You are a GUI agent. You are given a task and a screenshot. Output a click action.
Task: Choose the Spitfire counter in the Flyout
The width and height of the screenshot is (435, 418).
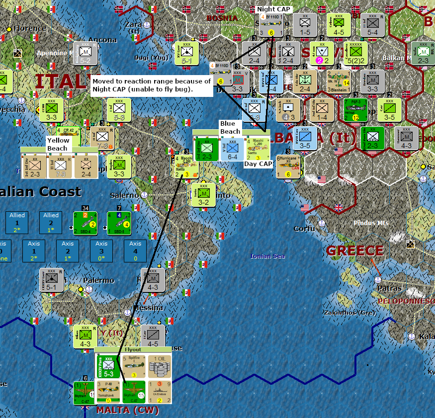(134, 366)
